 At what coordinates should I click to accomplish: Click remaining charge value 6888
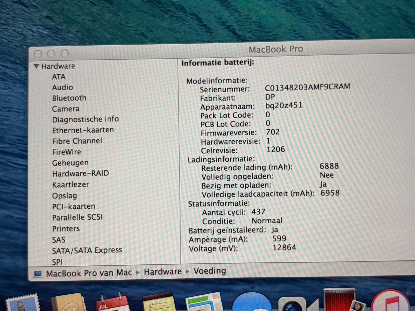point(329,166)
